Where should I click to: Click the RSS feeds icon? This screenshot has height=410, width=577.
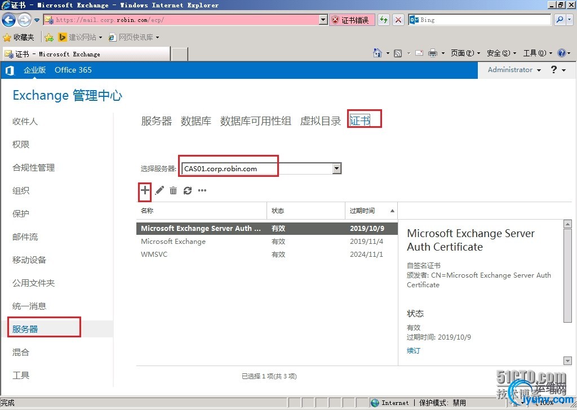pyautogui.click(x=398, y=54)
